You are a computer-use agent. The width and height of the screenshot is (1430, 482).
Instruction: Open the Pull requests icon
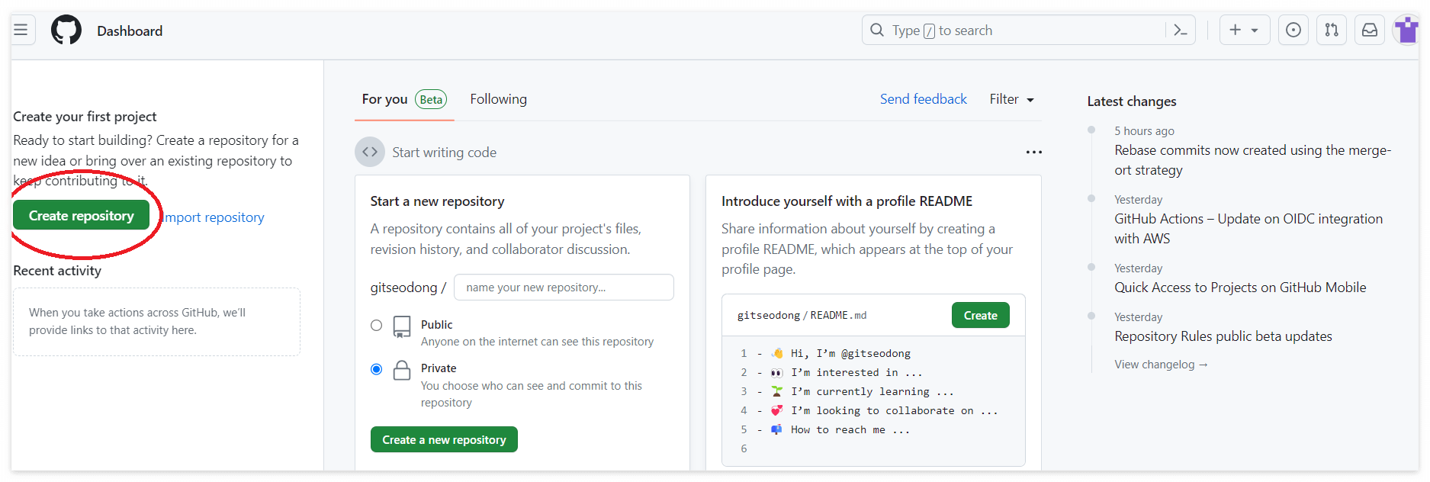pyautogui.click(x=1332, y=31)
